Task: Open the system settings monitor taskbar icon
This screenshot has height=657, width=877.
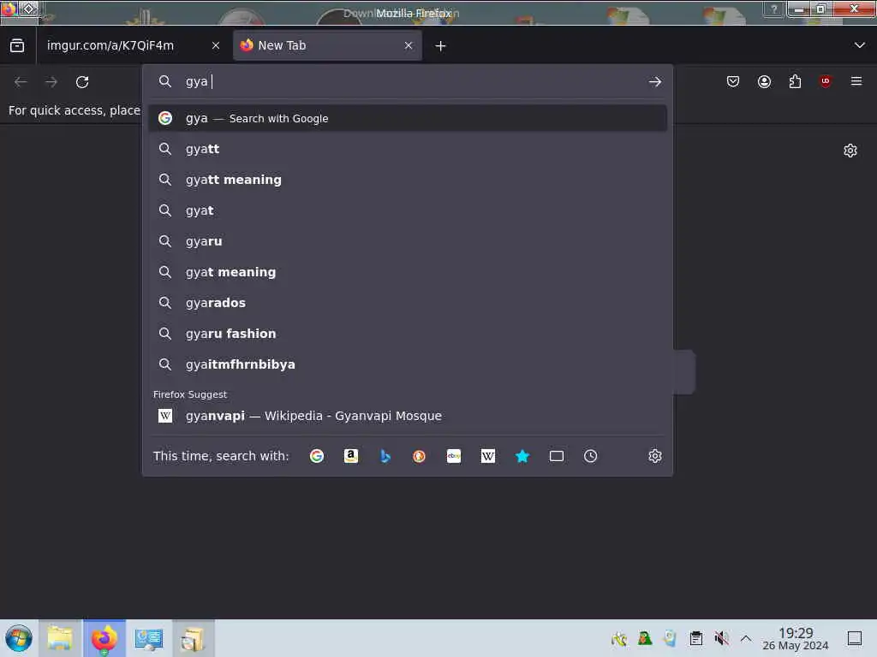Action: click(x=149, y=638)
